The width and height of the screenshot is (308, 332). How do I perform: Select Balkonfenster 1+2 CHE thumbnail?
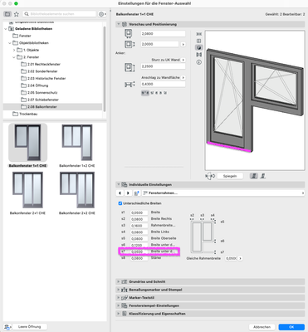click(x=77, y=143)
